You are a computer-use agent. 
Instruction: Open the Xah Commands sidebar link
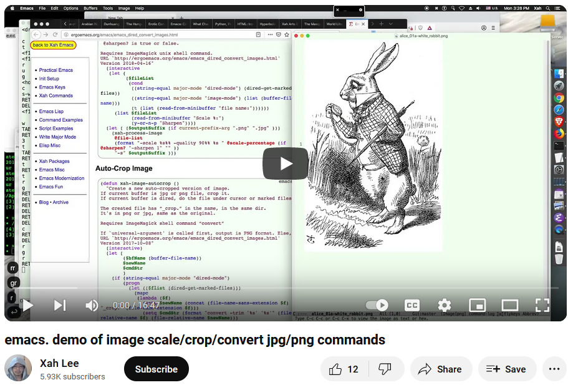55,95
